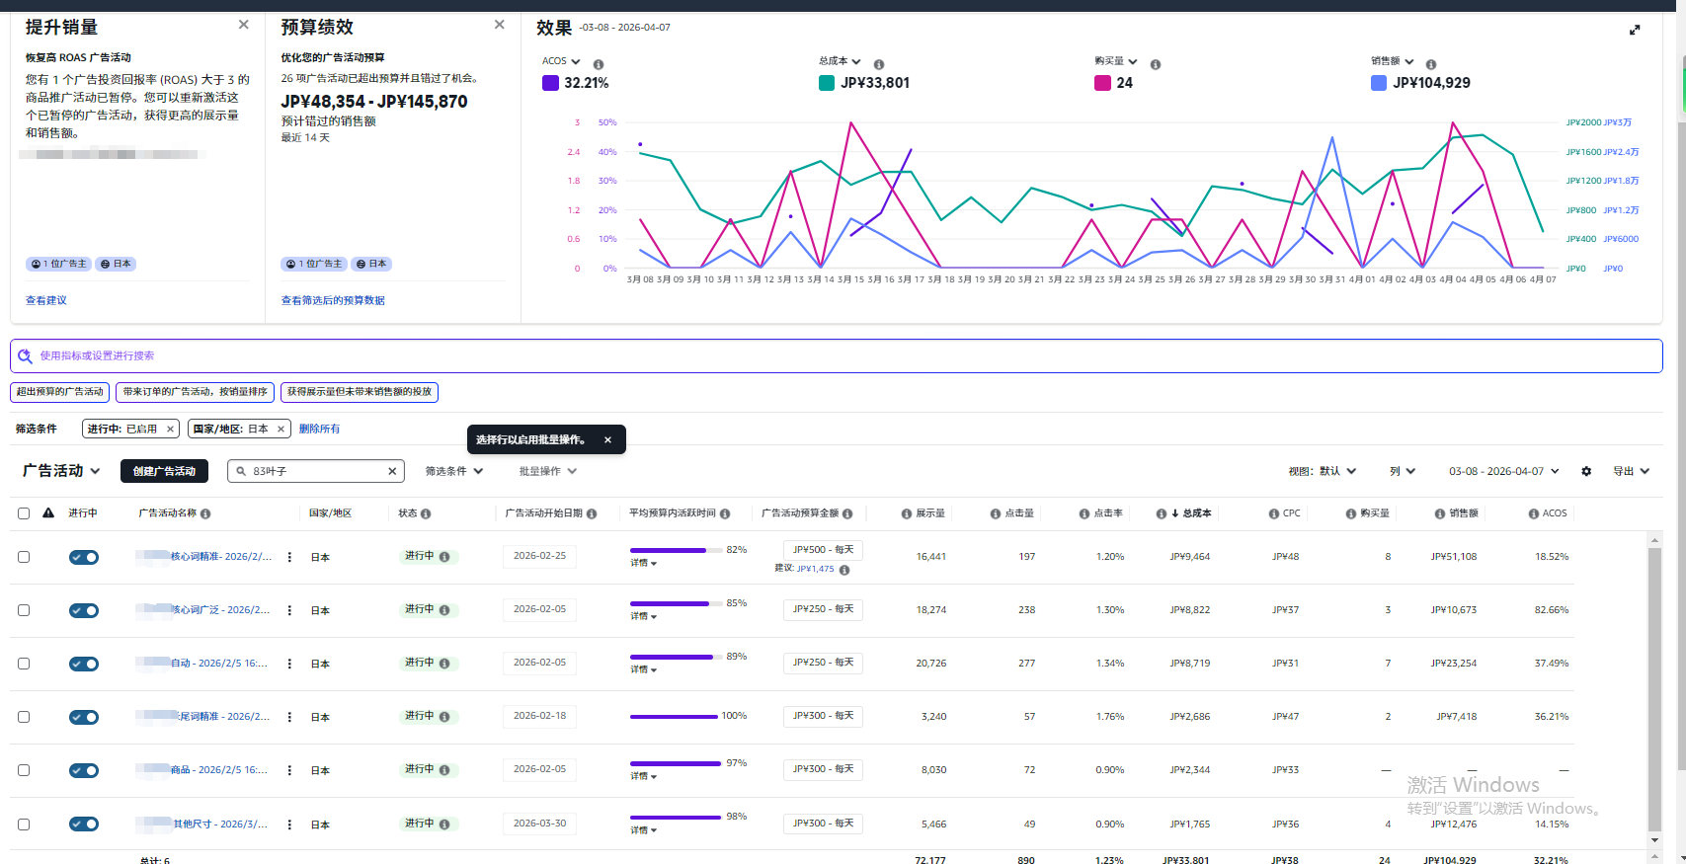
Task: Expand the chart to fullscreen view
Action: pyautogui.click(x=1635, y=30)
